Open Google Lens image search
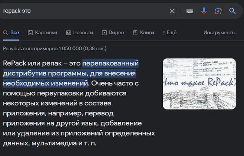This screenshot has width=244, height=156. (x=218, y=11)
